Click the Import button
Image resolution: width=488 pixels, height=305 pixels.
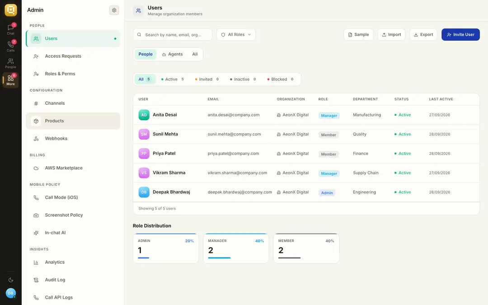(x=391, y=34)
